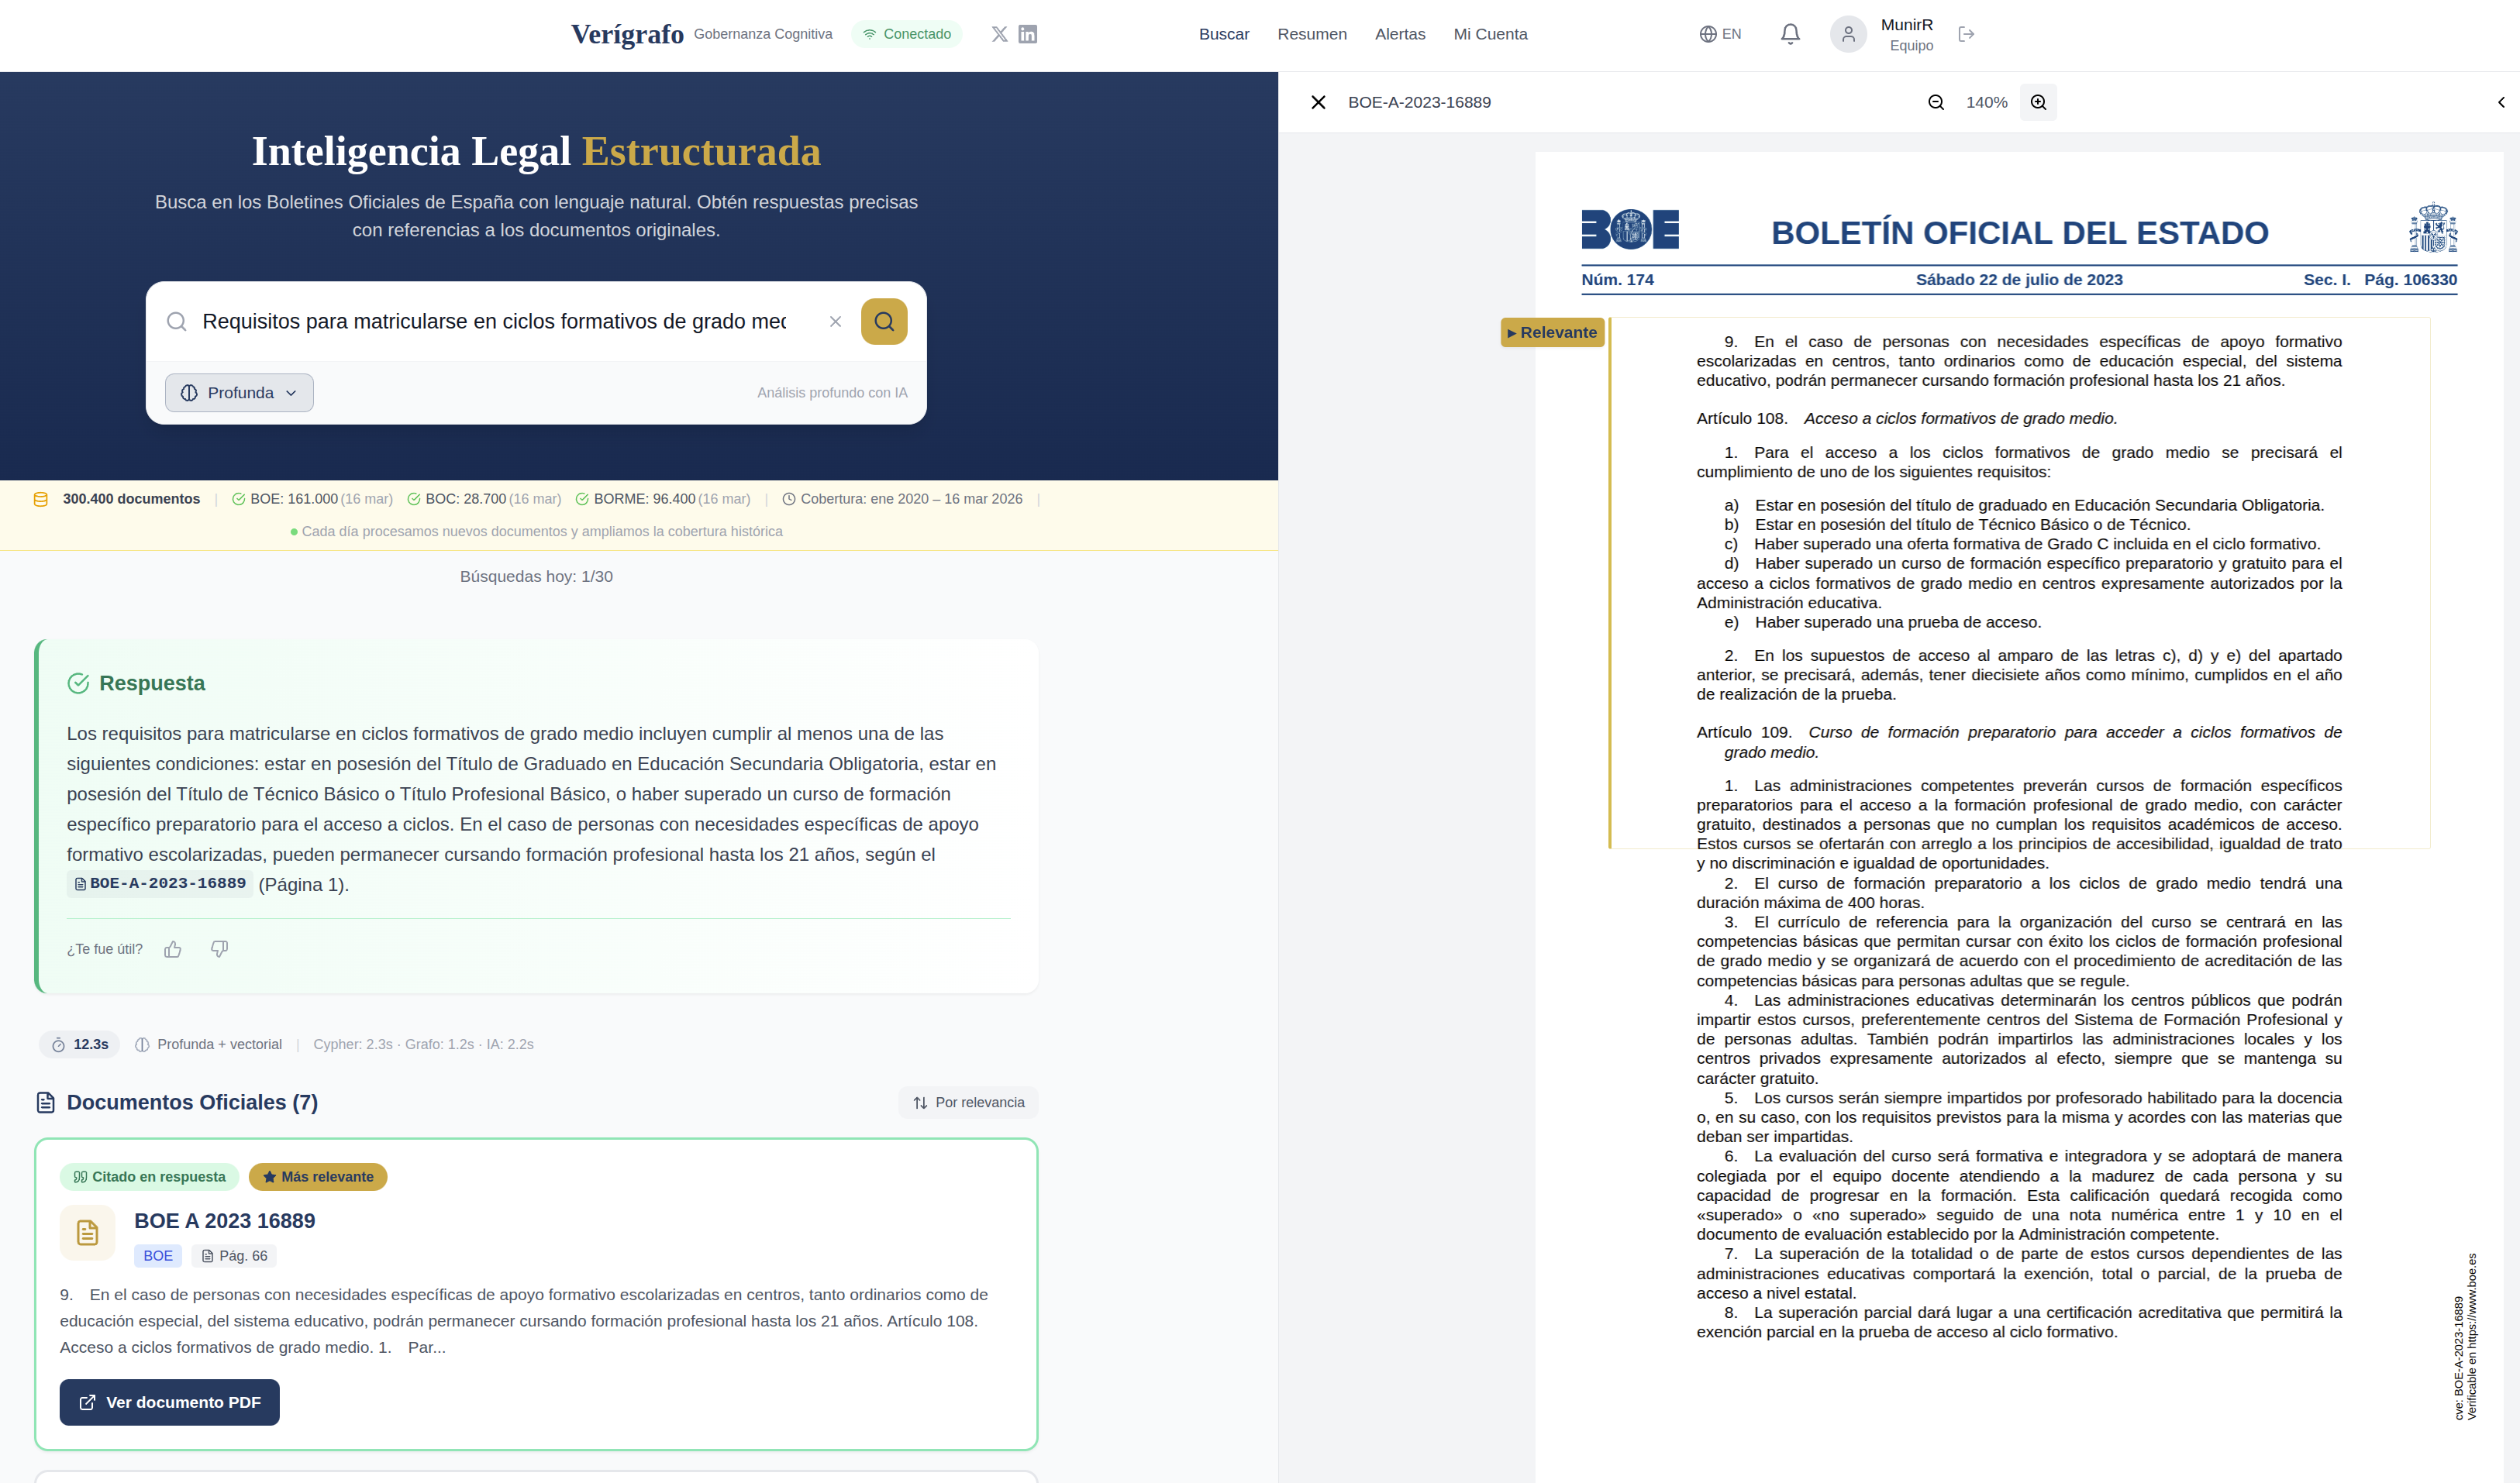2520x1483 pixels.
Task: Zoom in on the PDF document viewer
Action: (2039, 102)
